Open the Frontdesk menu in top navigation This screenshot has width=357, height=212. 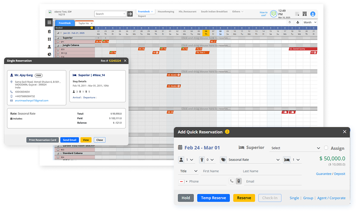coord(146,12)
